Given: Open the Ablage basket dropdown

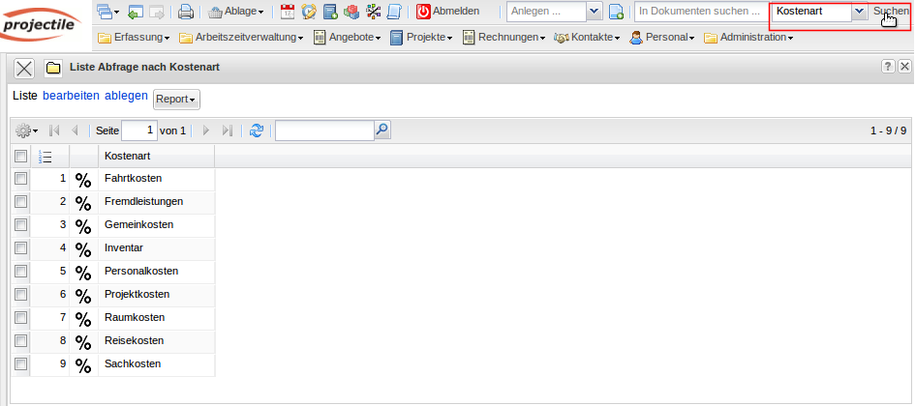Looking at the screenshot, I should (236, 11).
